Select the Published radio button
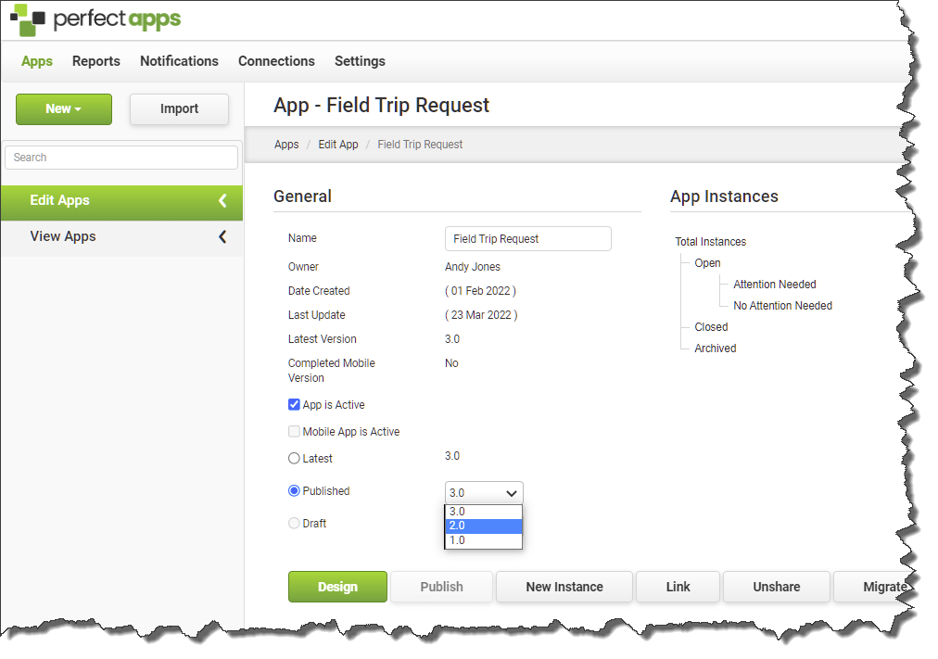The width and height of the screenshot is (938, 659). pos(294,491)
